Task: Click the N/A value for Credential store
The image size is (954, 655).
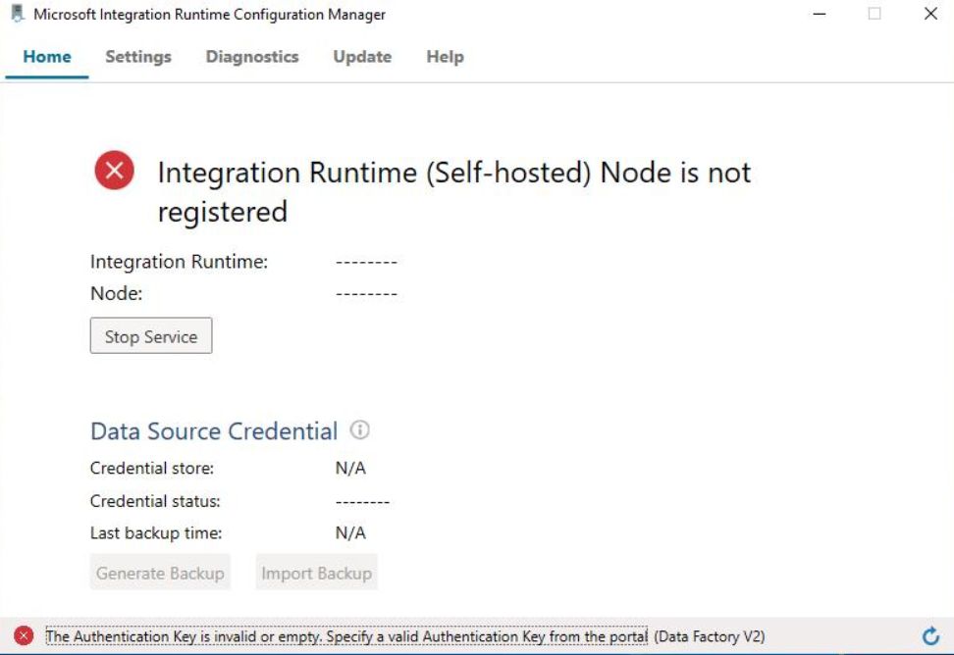Action: click(x=351, y=468)
